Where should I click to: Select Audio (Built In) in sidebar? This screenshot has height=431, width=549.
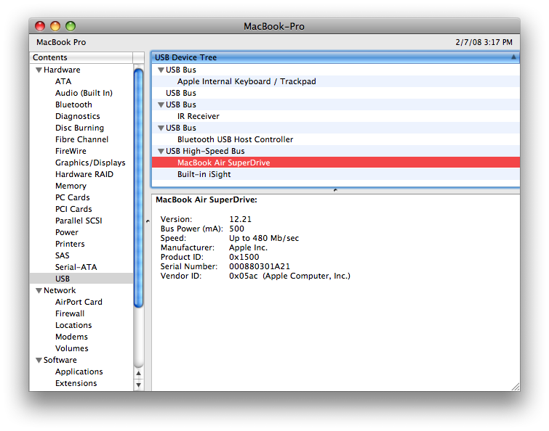[84, 93]
